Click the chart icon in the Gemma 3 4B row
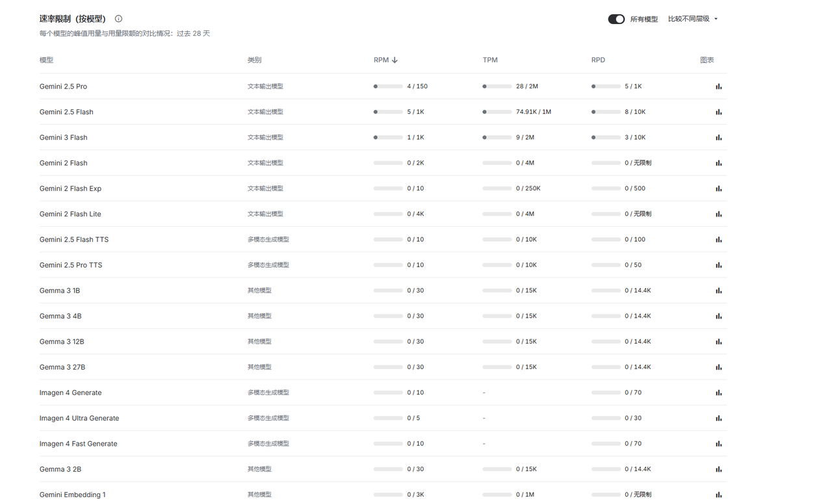 (x=718, y=316)
